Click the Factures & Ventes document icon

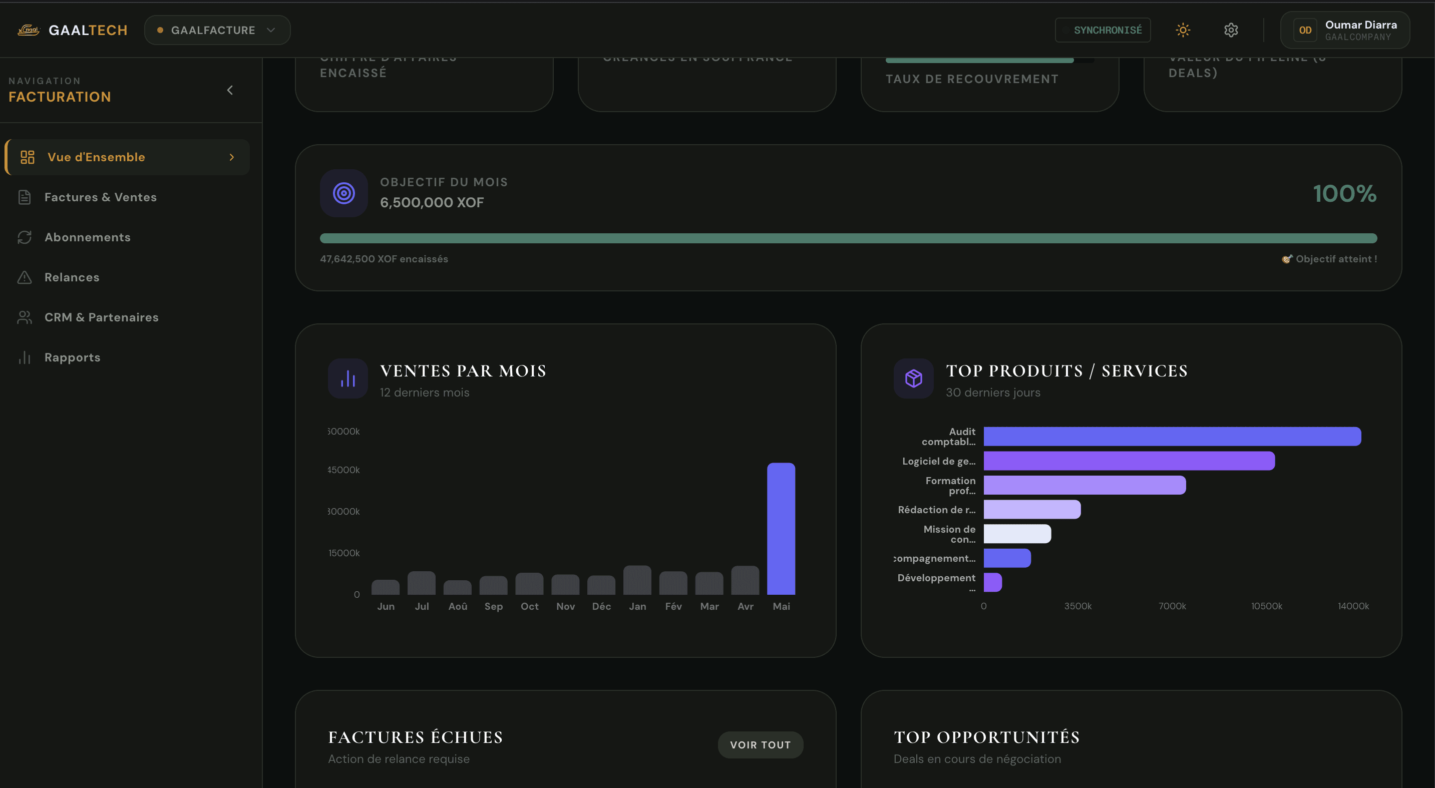pyautogui.click(x=25, y=197)
